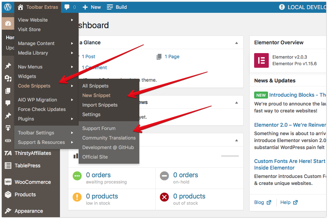Image resolution: width=328 pixels, height=219 pixels.
Task: Open Development @ GitHub item
Action: (x=108, y=147)
